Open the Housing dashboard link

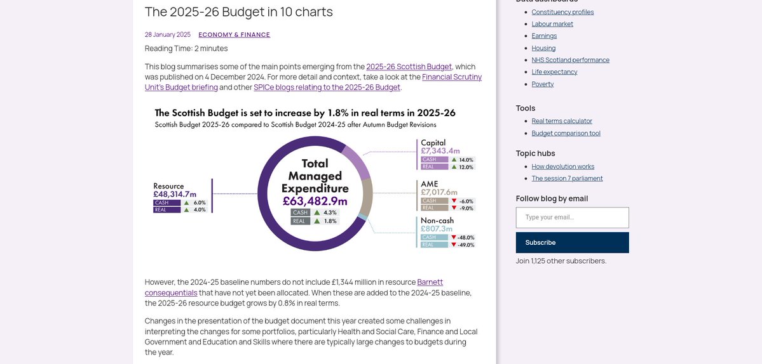coord(543,48)
